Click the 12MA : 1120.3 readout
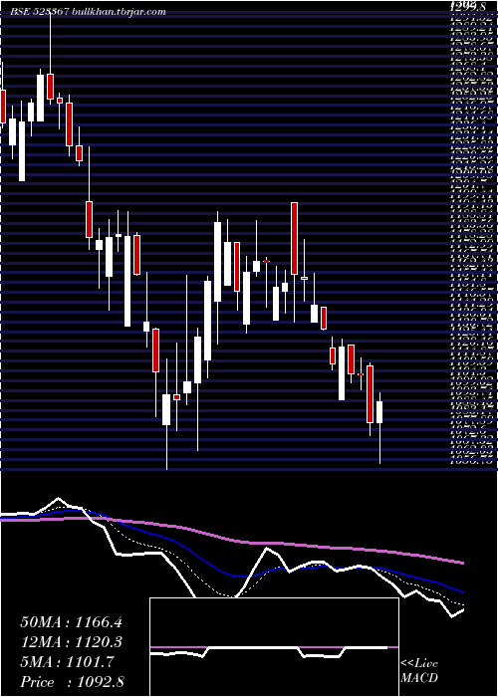The height and width of the screenshot is (697, 498). [71, 642]
